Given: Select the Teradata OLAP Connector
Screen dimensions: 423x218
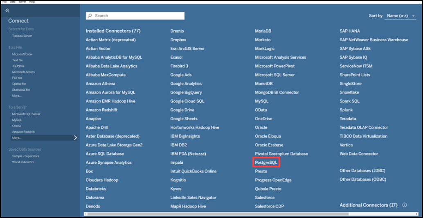Looking at the screenshot, I should 364,127.
